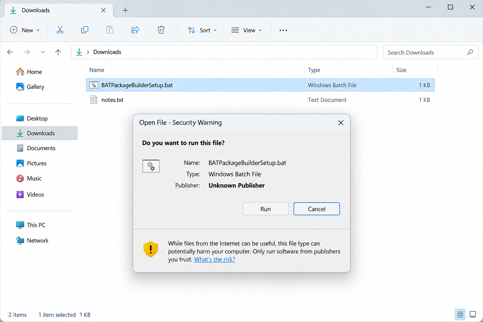Open the New dropdown menu
This screenshot has height=322, width=483.
[25, 30]
